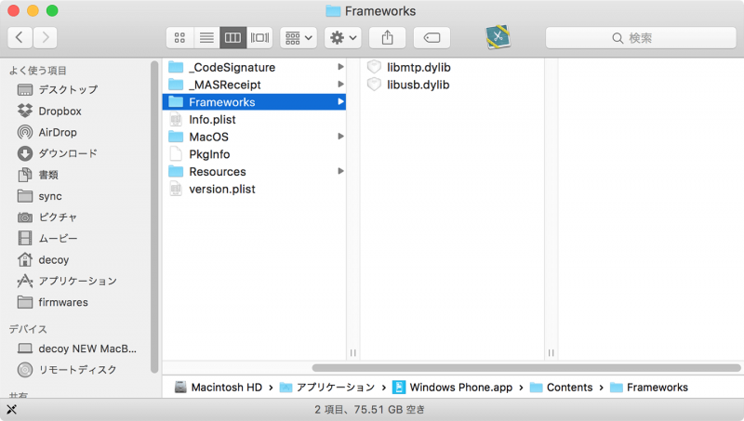This screenshot has height=421, width=744.
Task: Click the よく使う項目 sidebar header
Action: 38,71
